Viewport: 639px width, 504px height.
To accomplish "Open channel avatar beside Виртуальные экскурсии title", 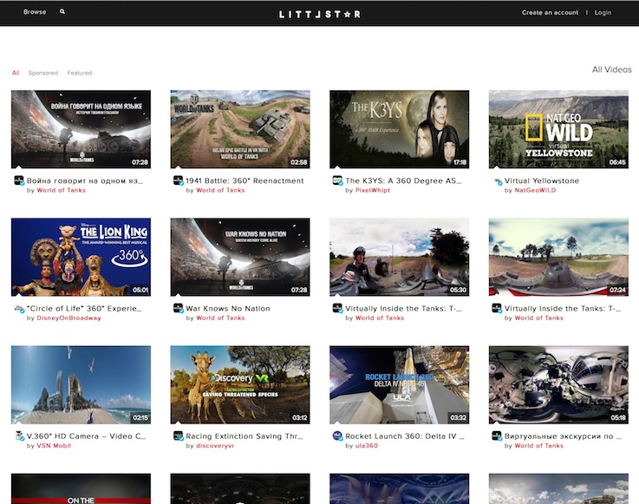I will click(497, 435).
